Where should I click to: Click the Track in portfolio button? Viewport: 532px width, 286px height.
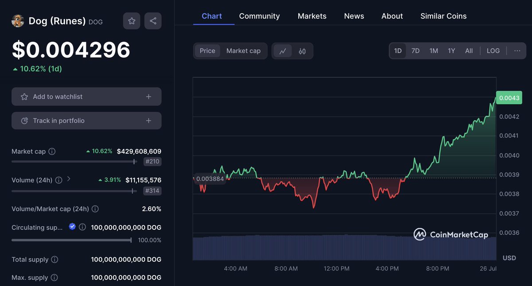click(86, 121)
